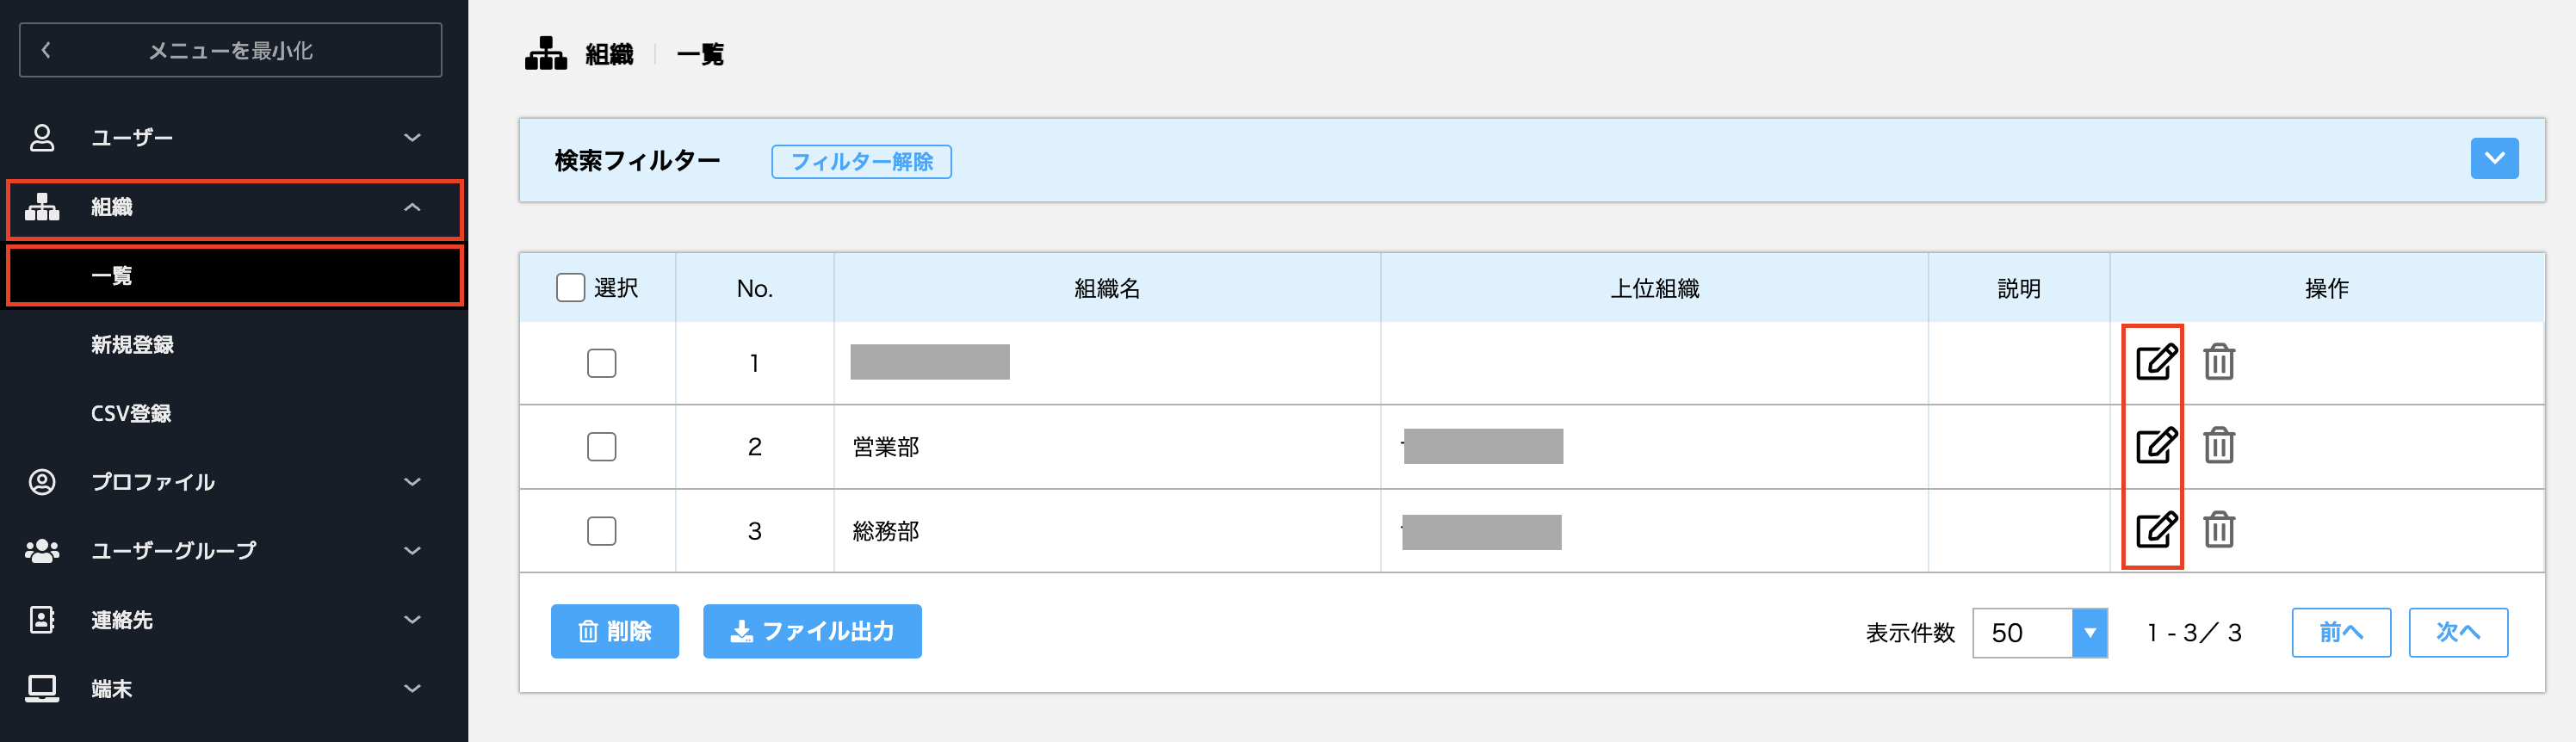2576x742 pixels.
Task: Click the 営業部 organization name cell
Action: (x=1107, y=447)
